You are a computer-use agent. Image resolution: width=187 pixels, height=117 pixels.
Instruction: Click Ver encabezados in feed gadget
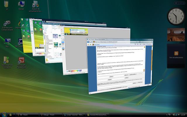(x=176, y=58)
